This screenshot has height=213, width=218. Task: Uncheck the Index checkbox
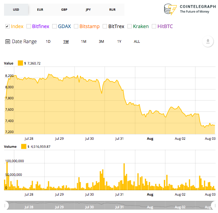pyautogui.click(x=7, y=26)
